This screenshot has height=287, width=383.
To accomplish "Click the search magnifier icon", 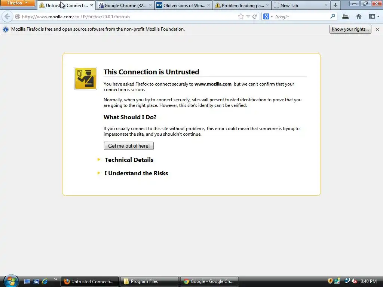I will click(x=333, y=16).
